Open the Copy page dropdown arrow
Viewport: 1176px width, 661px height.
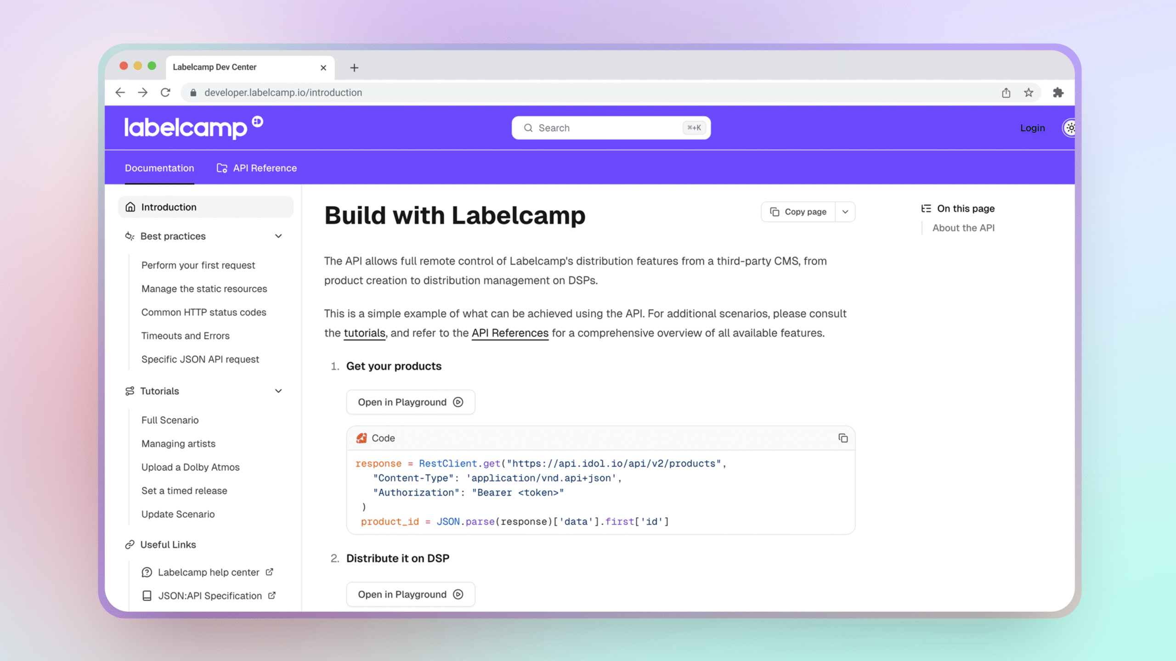pyautogui.click(x=845, y=212)
